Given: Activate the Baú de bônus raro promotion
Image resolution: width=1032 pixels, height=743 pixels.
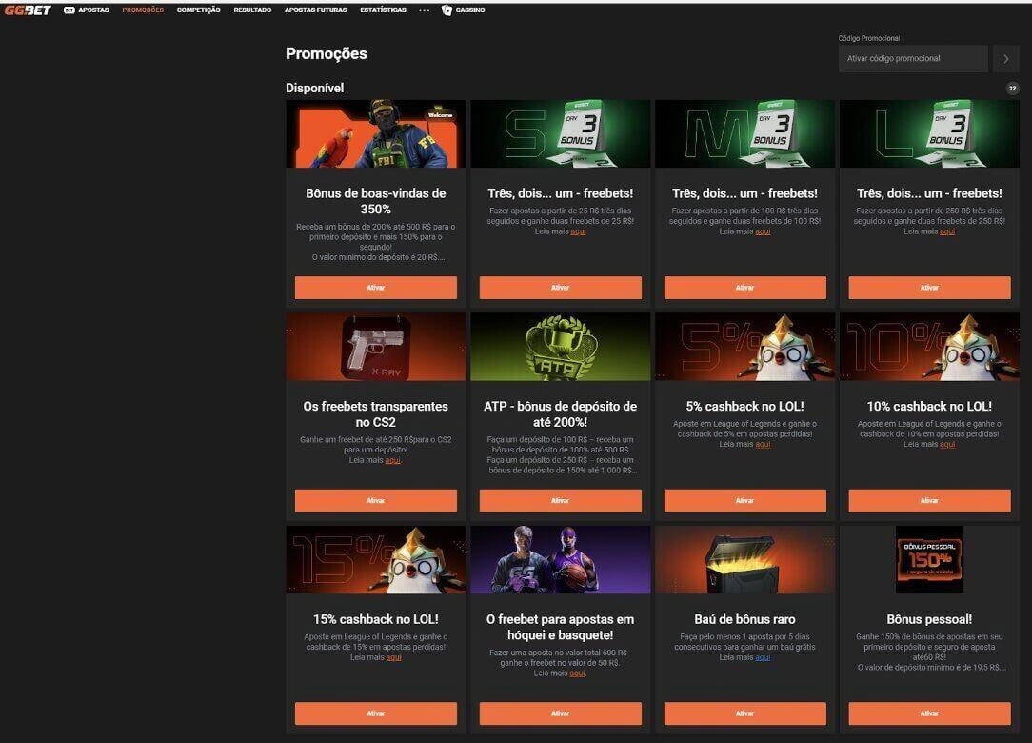Looking at the screenshot, I should click(x=745, y=713).
